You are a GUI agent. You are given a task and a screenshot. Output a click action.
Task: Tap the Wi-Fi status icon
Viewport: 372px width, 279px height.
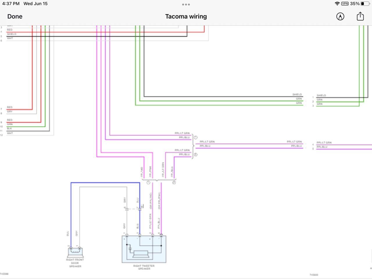point(337,3)
